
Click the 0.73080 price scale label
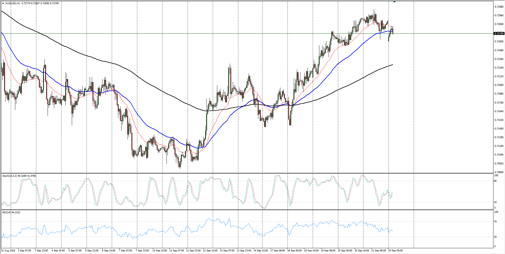(x=499, y=7)
